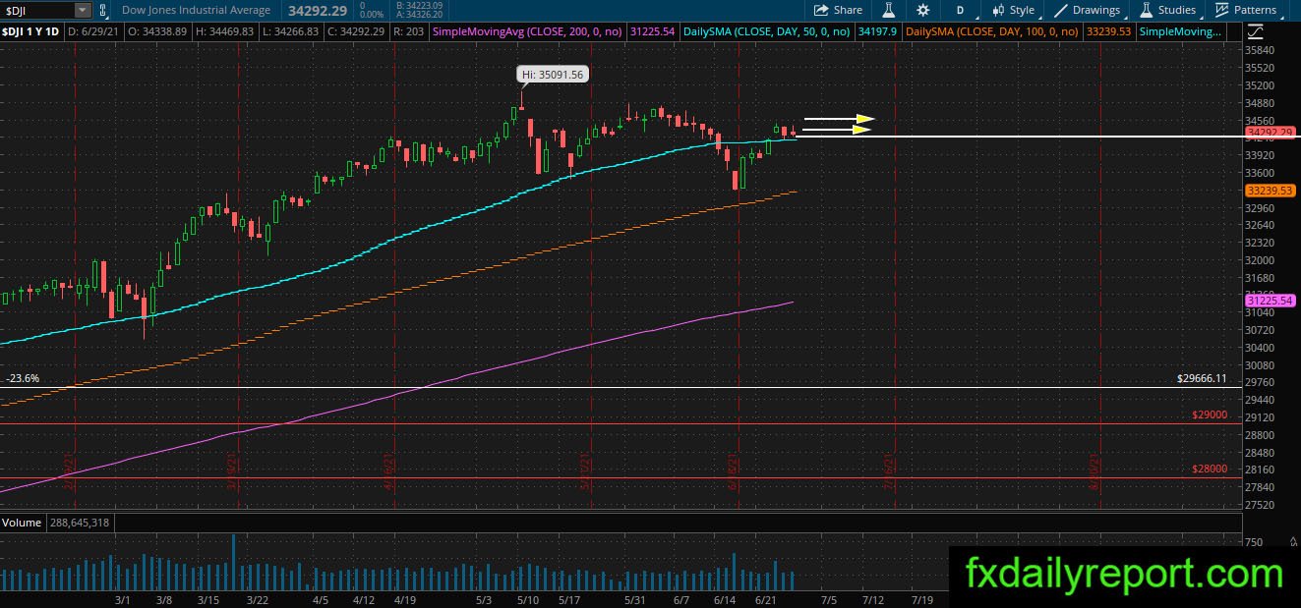Click the 34292.29 last price axis tag
This screenshot has height=608, width=1301.
coord(1268,132)
